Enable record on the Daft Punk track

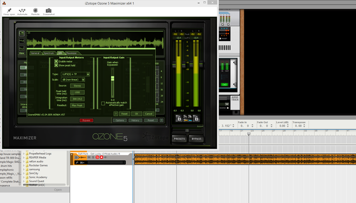[x=101, y=158]
